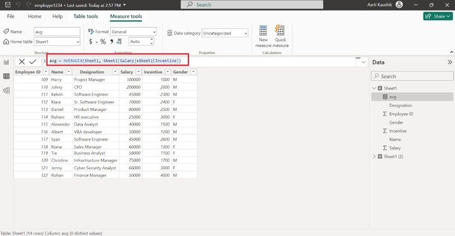Open Data category dropdown showing Uncategorized

(225, 33)
